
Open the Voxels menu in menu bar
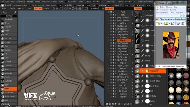pyautogui.click(x=37, y=2)
